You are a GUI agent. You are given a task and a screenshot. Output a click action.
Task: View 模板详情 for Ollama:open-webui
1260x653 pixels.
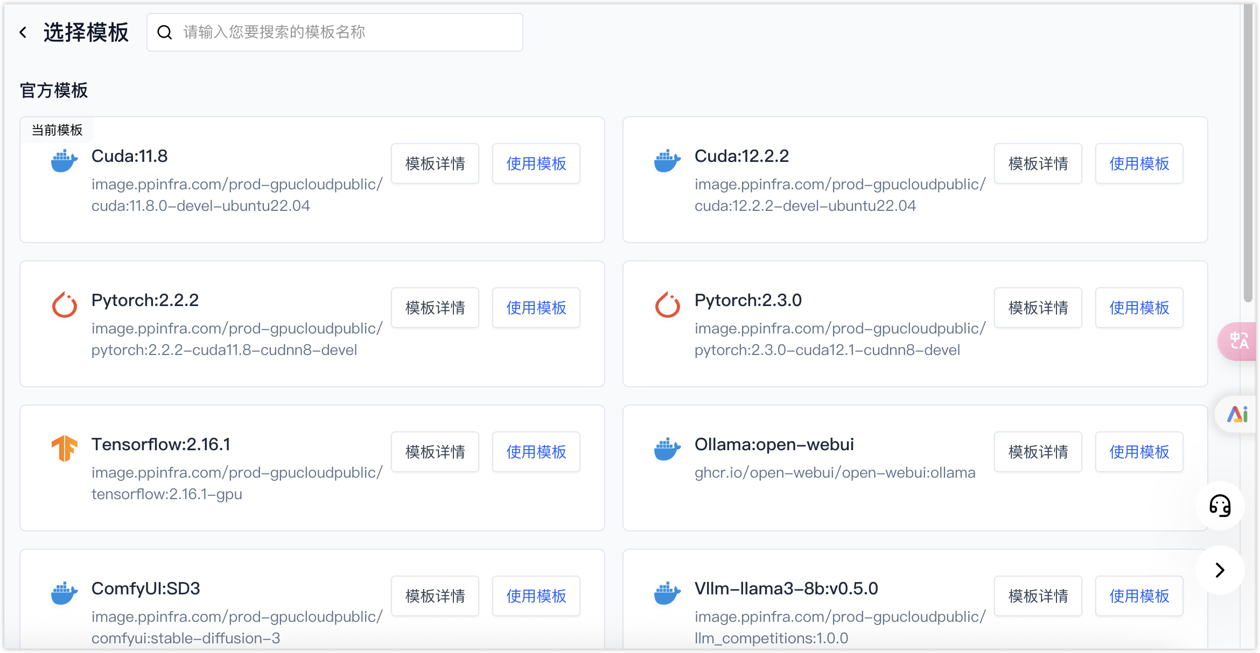click(1038, 452)
